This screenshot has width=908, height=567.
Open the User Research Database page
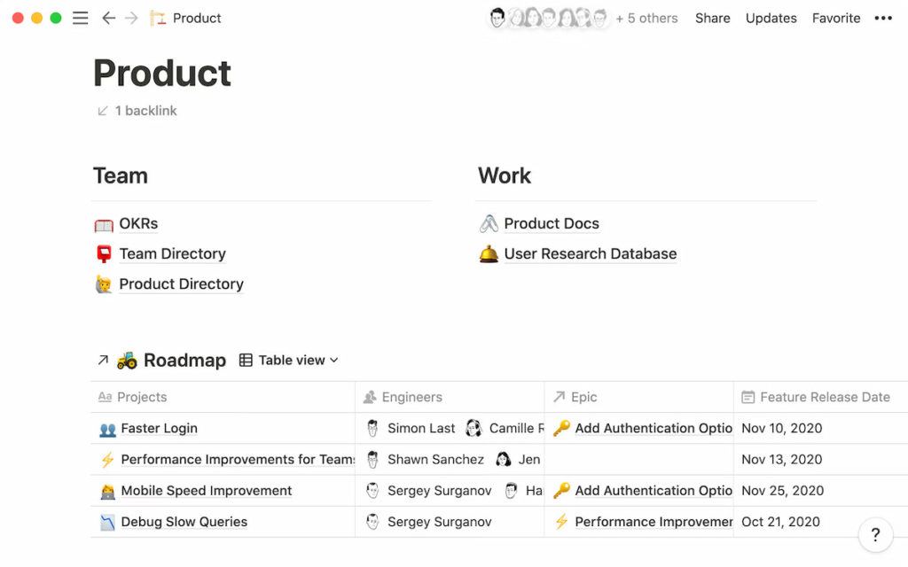pos(590,253)
